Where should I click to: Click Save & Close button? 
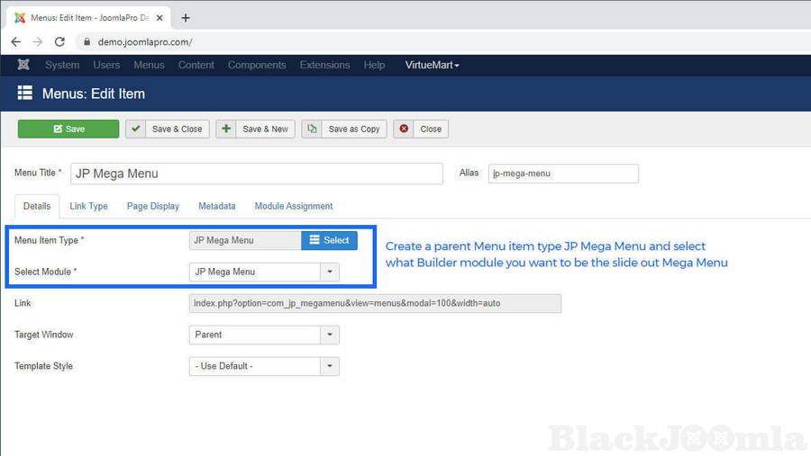[168, 129]
